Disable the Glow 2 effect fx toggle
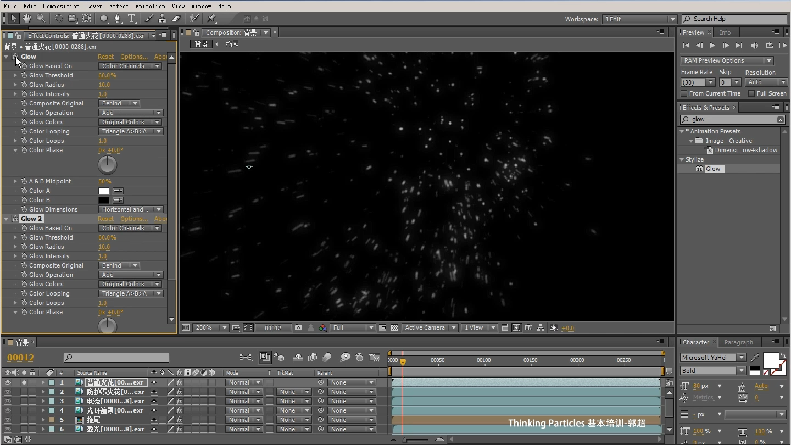The image size is (791, 445). pos(15,219)
